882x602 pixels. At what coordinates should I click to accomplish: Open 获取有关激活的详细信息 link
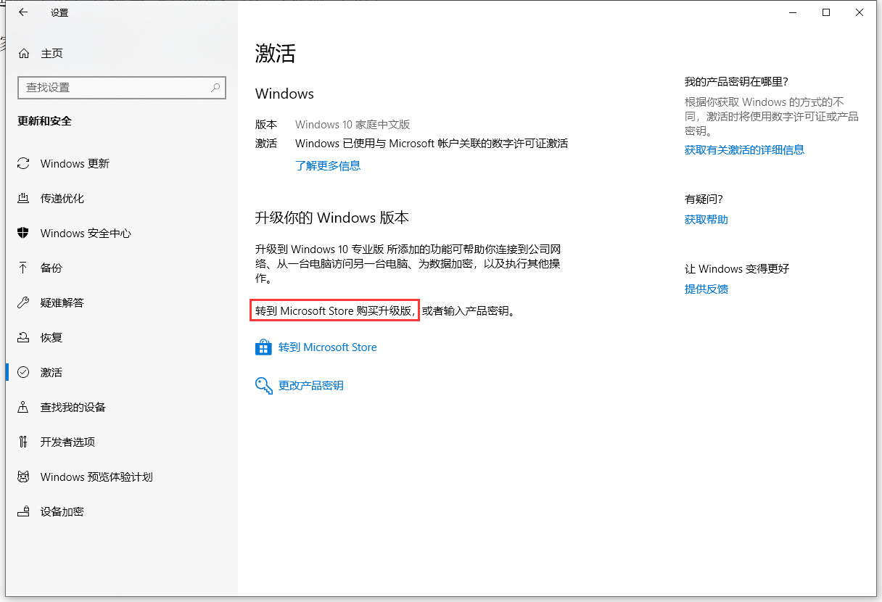pyautogui.click(x=744, y=150)
